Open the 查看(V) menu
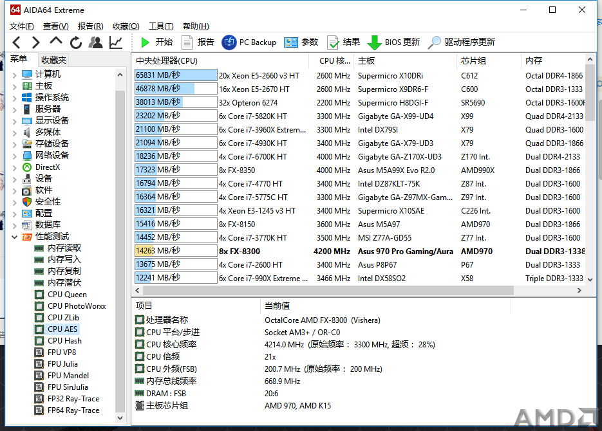Screen dimensions: 602x431 55,26
